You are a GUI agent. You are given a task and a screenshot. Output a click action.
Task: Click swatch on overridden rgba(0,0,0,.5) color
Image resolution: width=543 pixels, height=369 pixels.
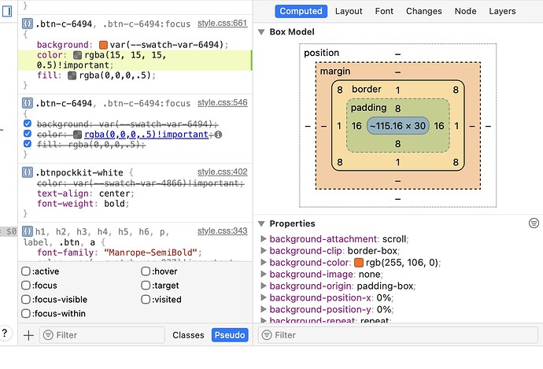[x=78, y=135]
